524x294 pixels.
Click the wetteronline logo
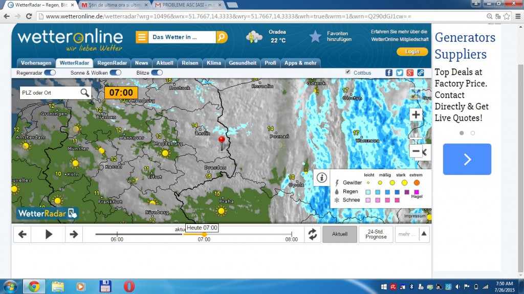coord(70,39)
